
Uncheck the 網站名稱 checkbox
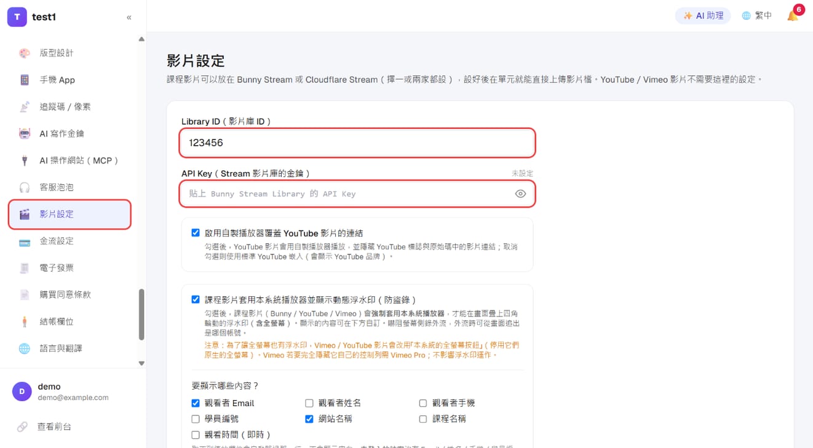(x=309, y=419)
